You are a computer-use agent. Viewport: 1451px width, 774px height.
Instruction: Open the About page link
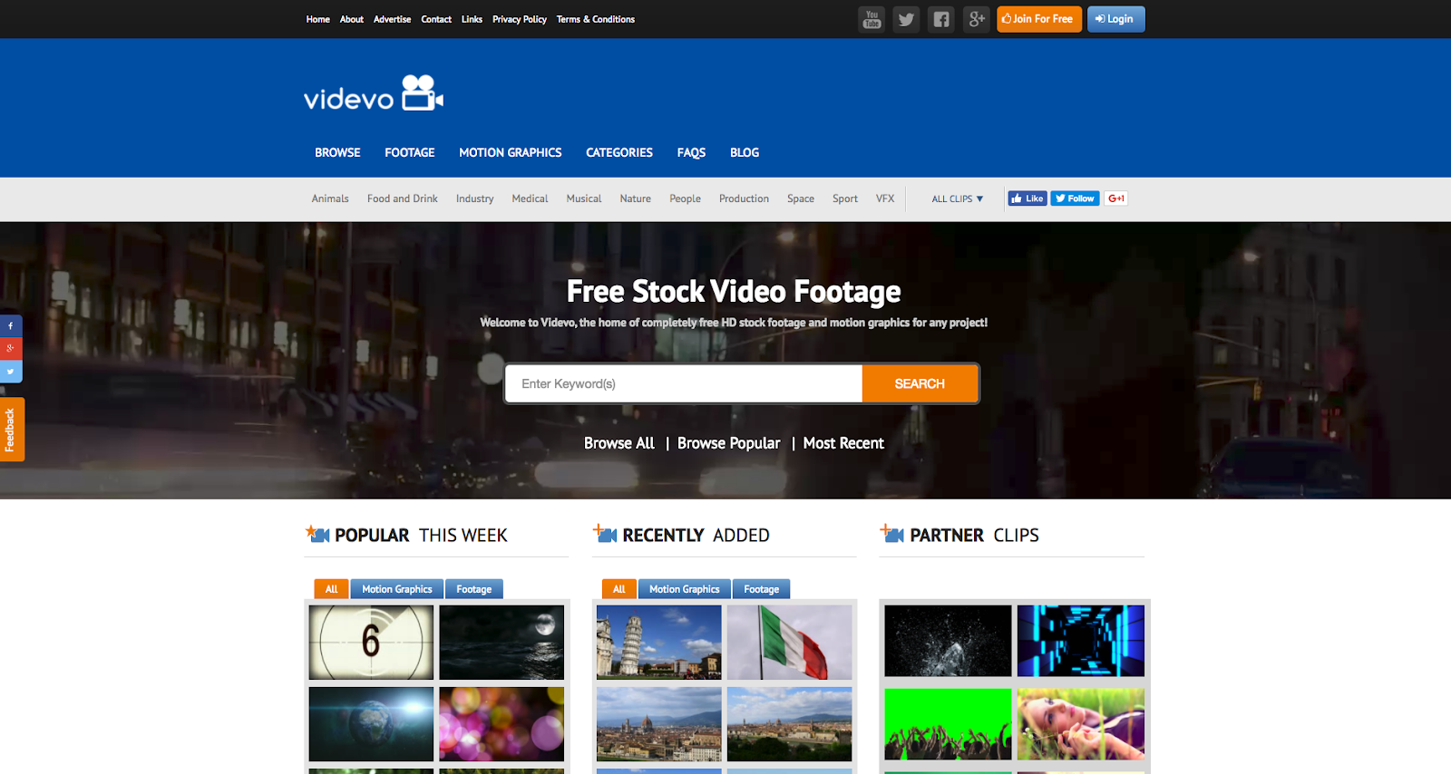point(352,19)
